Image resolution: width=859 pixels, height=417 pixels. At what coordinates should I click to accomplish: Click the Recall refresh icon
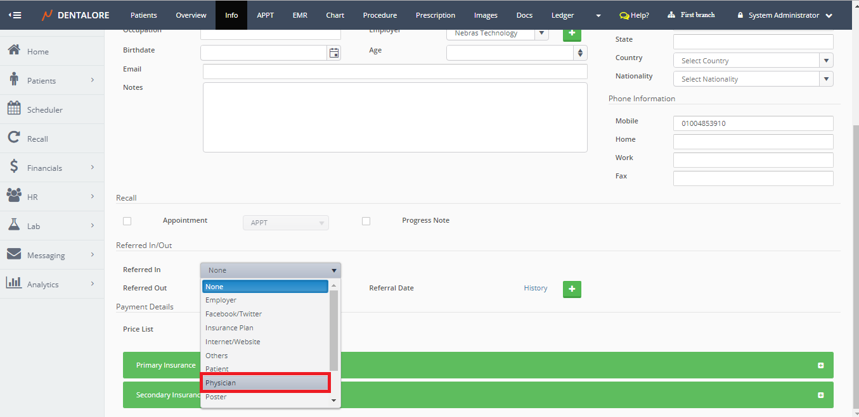[x=14, y=138]
